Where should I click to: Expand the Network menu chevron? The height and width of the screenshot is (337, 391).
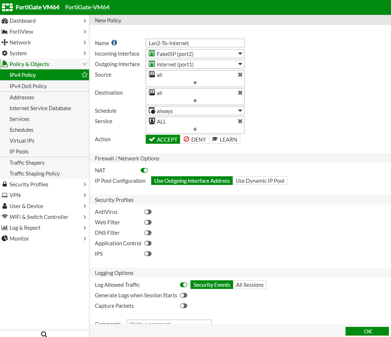(x=85, y=42)
